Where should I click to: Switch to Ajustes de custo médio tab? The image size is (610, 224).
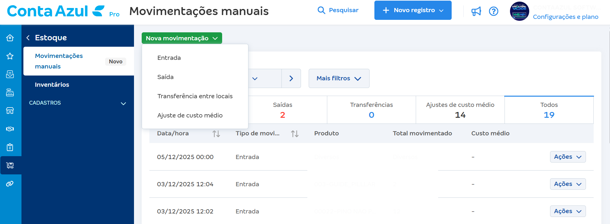pyautogui.click(x=460, y=110)
